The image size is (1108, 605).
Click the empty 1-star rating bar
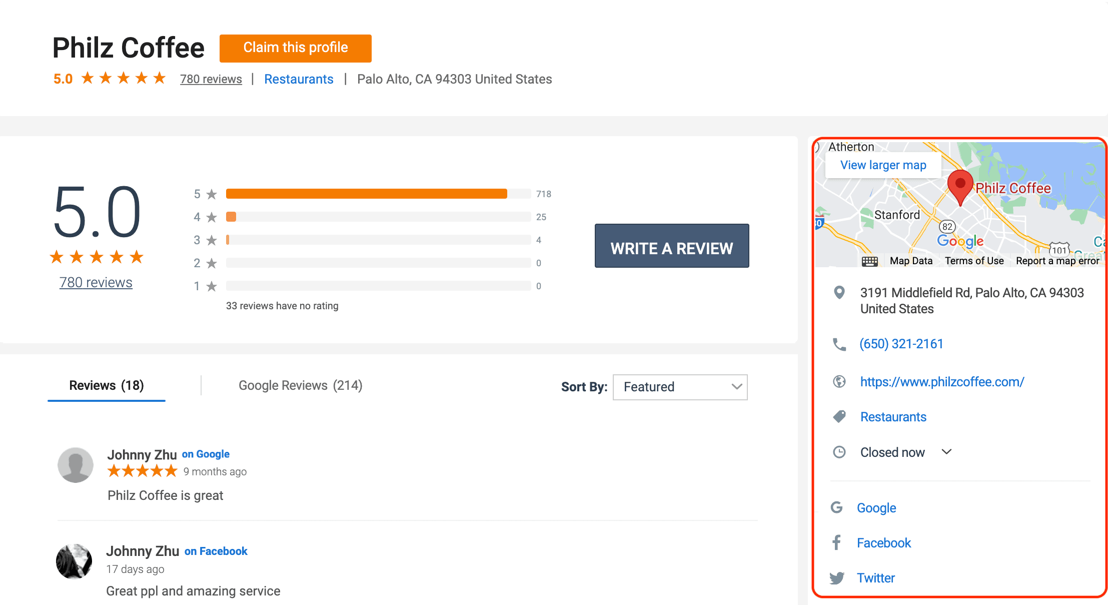click(379, 286)
